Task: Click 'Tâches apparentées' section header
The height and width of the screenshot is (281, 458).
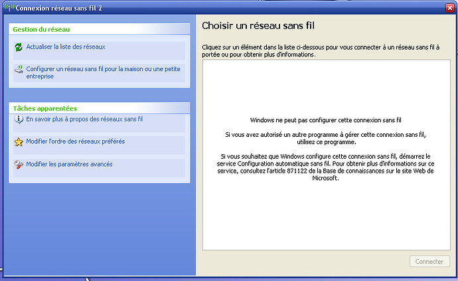Action: (x=44, y=108)
